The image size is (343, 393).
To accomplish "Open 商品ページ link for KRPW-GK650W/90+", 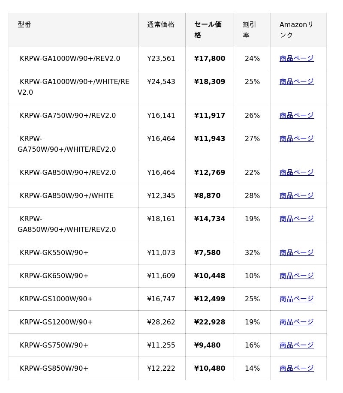I will pos(297,276).
